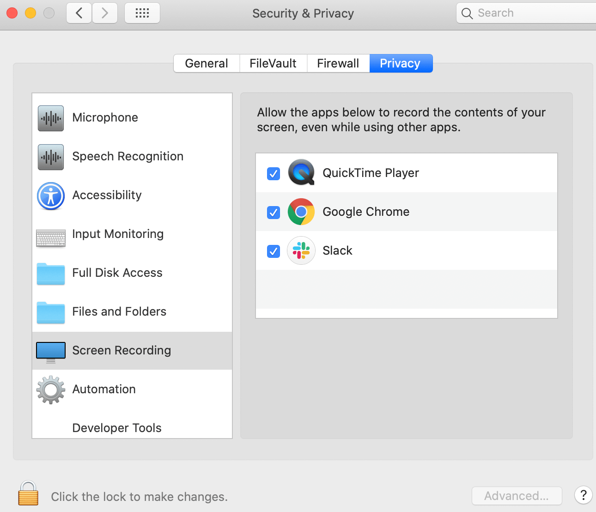Screen dimensions: 596x512
Task: Click the 'Click the lock to make changes' text
Action: [139, 497]
